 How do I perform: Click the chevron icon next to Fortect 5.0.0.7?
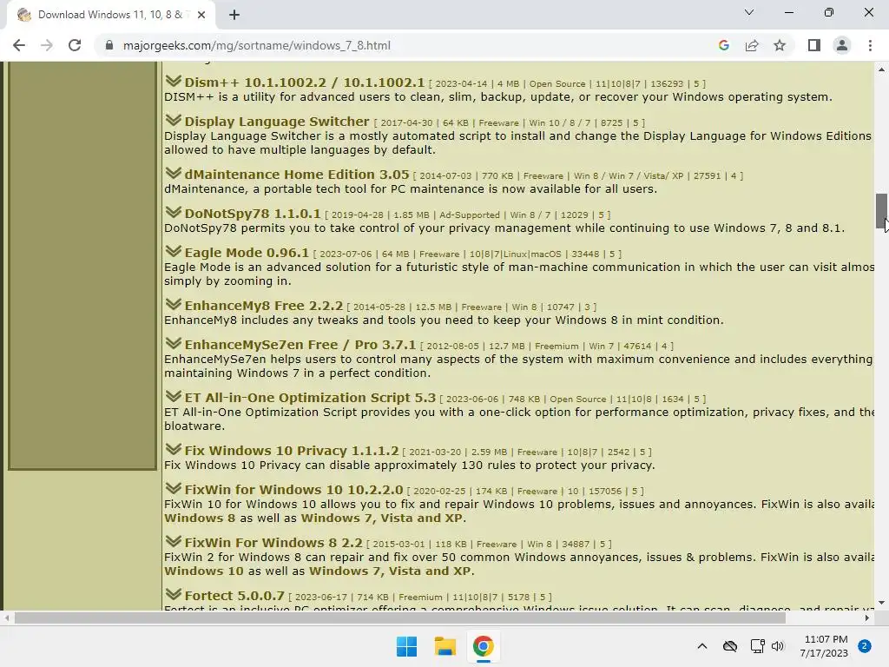tap(174, 594)
